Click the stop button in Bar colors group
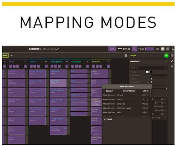 click(93, 66)
